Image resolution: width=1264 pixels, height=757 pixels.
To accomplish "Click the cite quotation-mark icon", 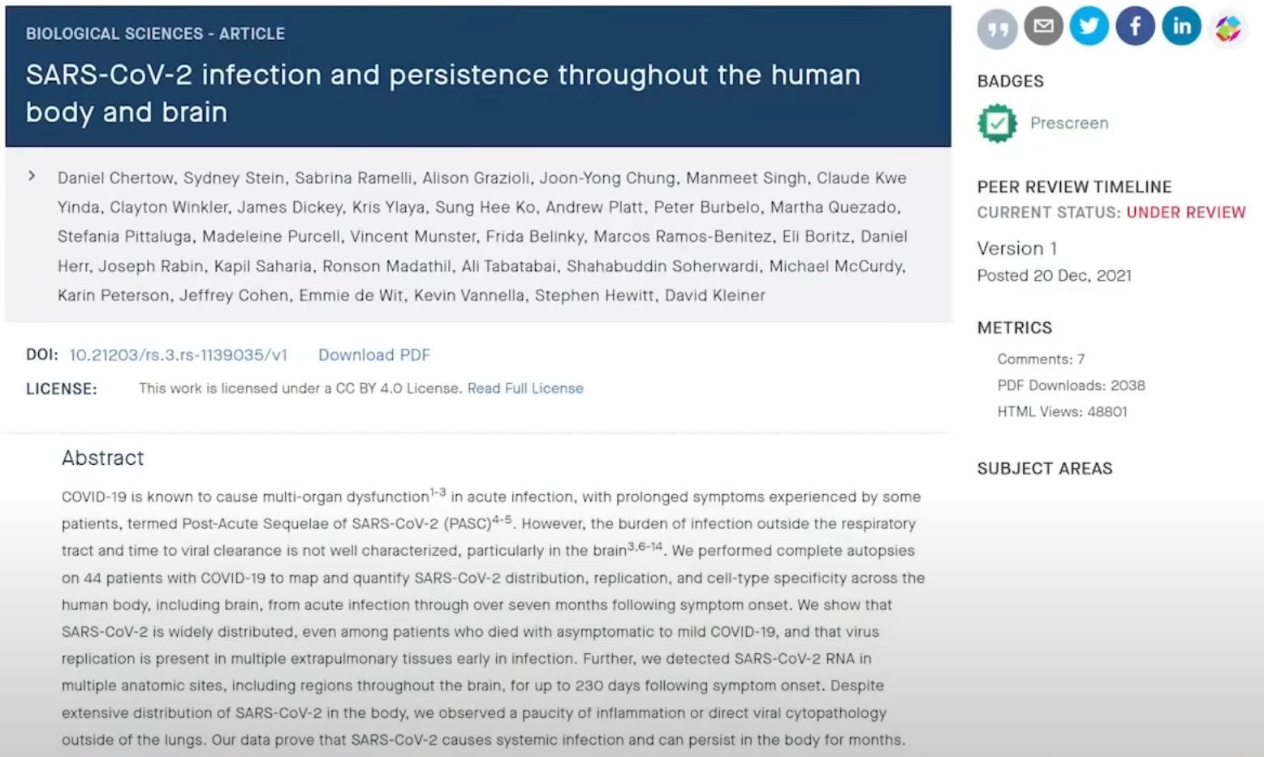I will (x=997, y=29).
